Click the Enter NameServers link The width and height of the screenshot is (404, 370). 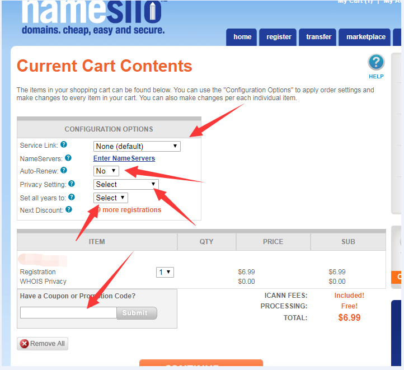[x=124, y=158]
